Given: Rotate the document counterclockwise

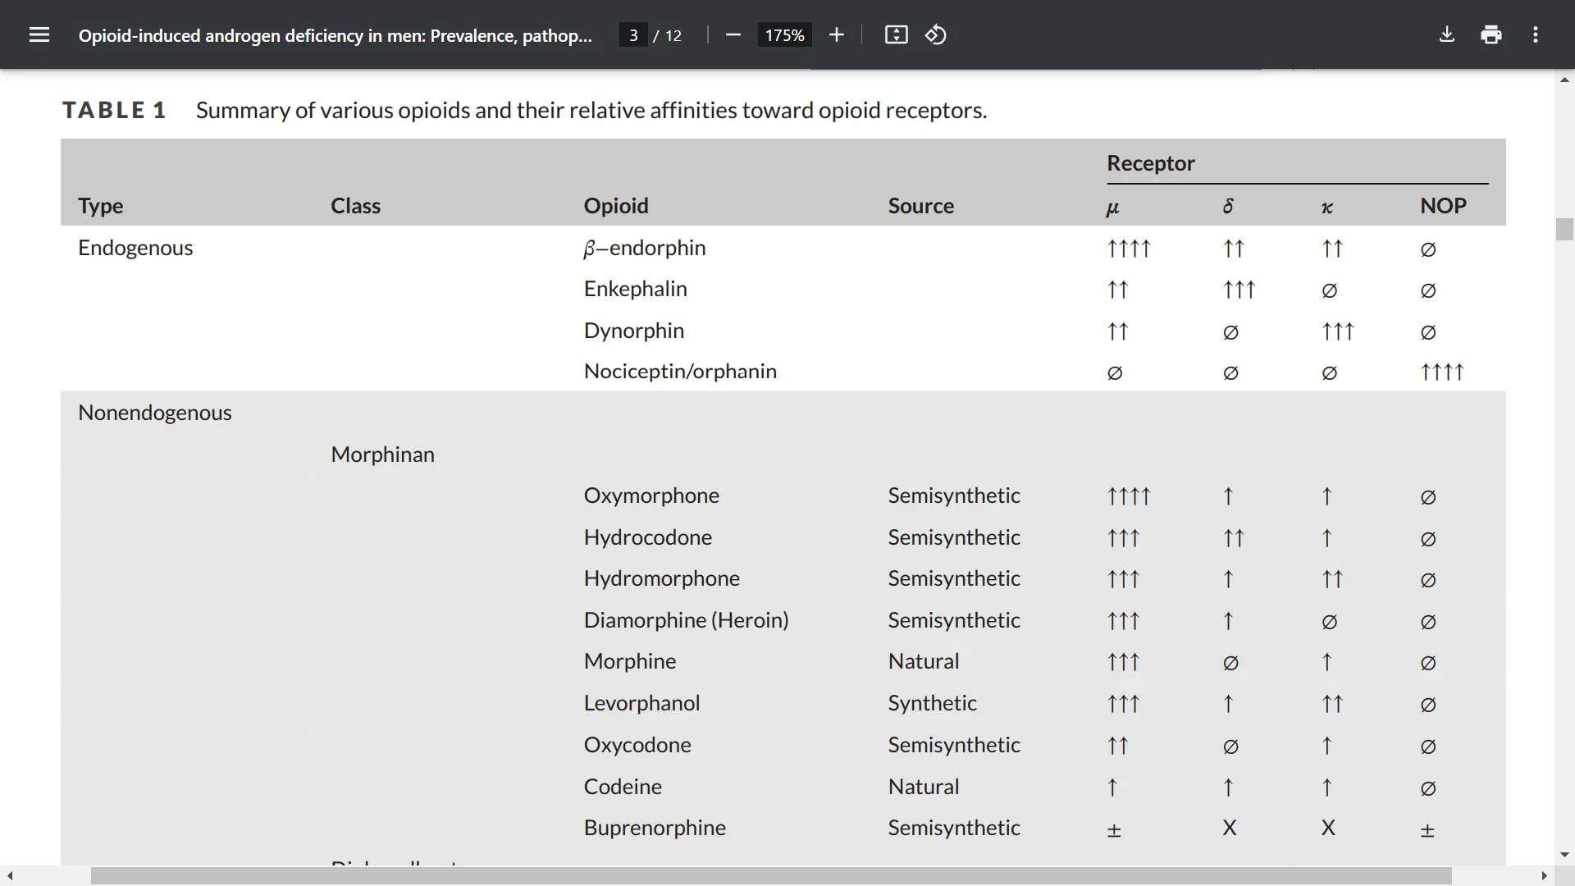Looking at the screenshot, I should point(936,34).
